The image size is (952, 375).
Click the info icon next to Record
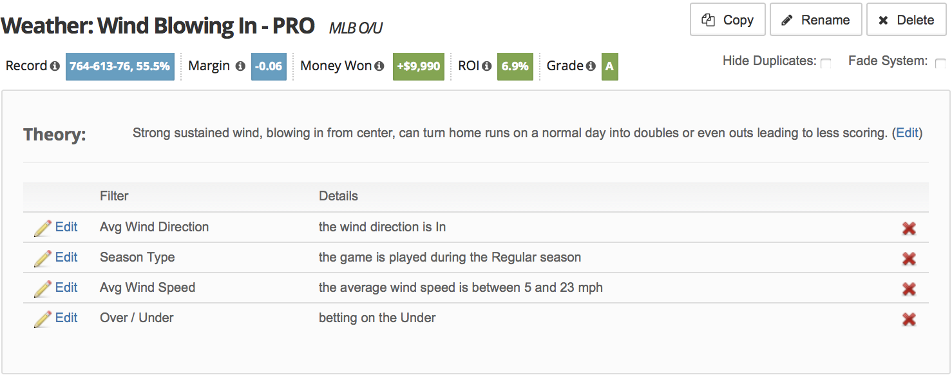click(x=55, y=66)
